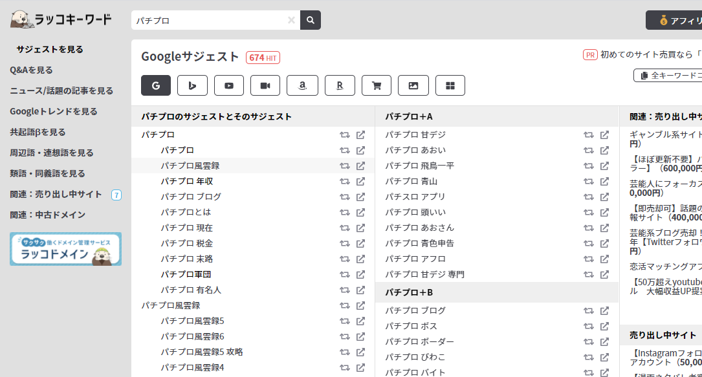Image resolution: width=702 pixels, height=377 pixels.
Task: Select the パチプロ バイト suggestion
Action: click(x=415, y=372)
